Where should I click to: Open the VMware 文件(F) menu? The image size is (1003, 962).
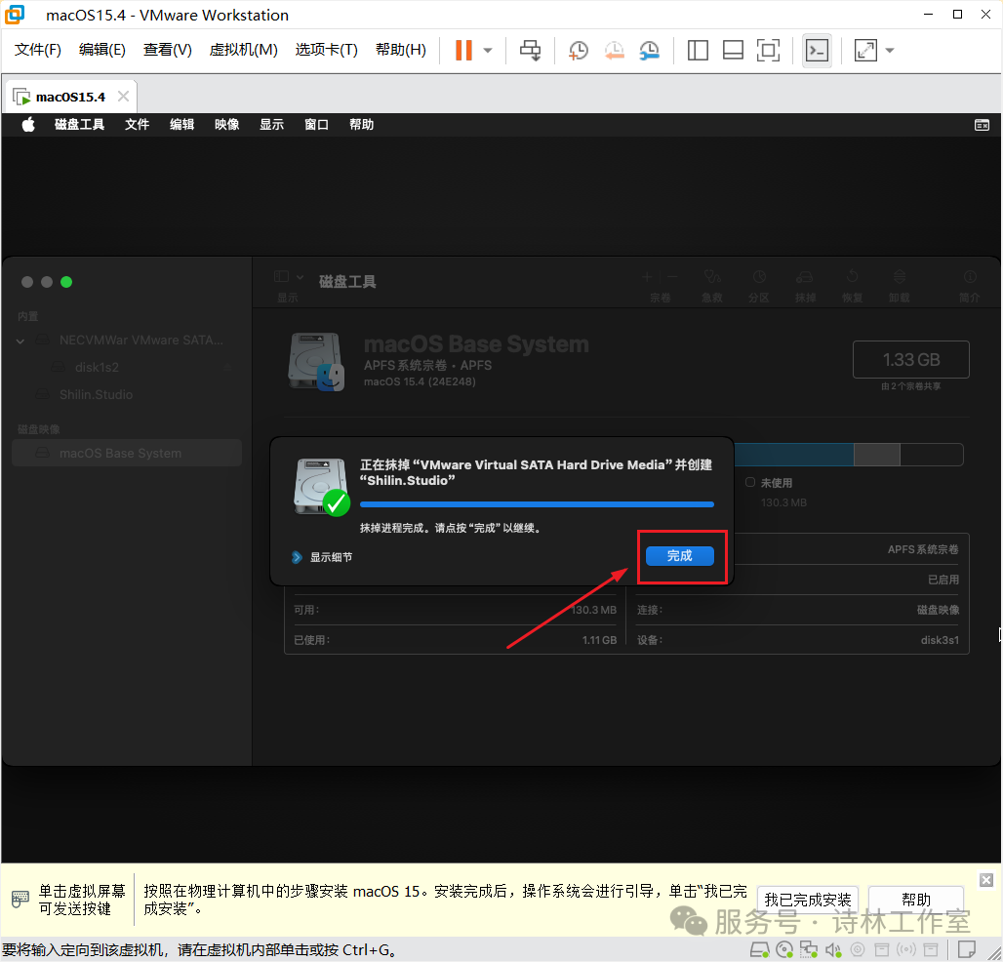(38, 50)
